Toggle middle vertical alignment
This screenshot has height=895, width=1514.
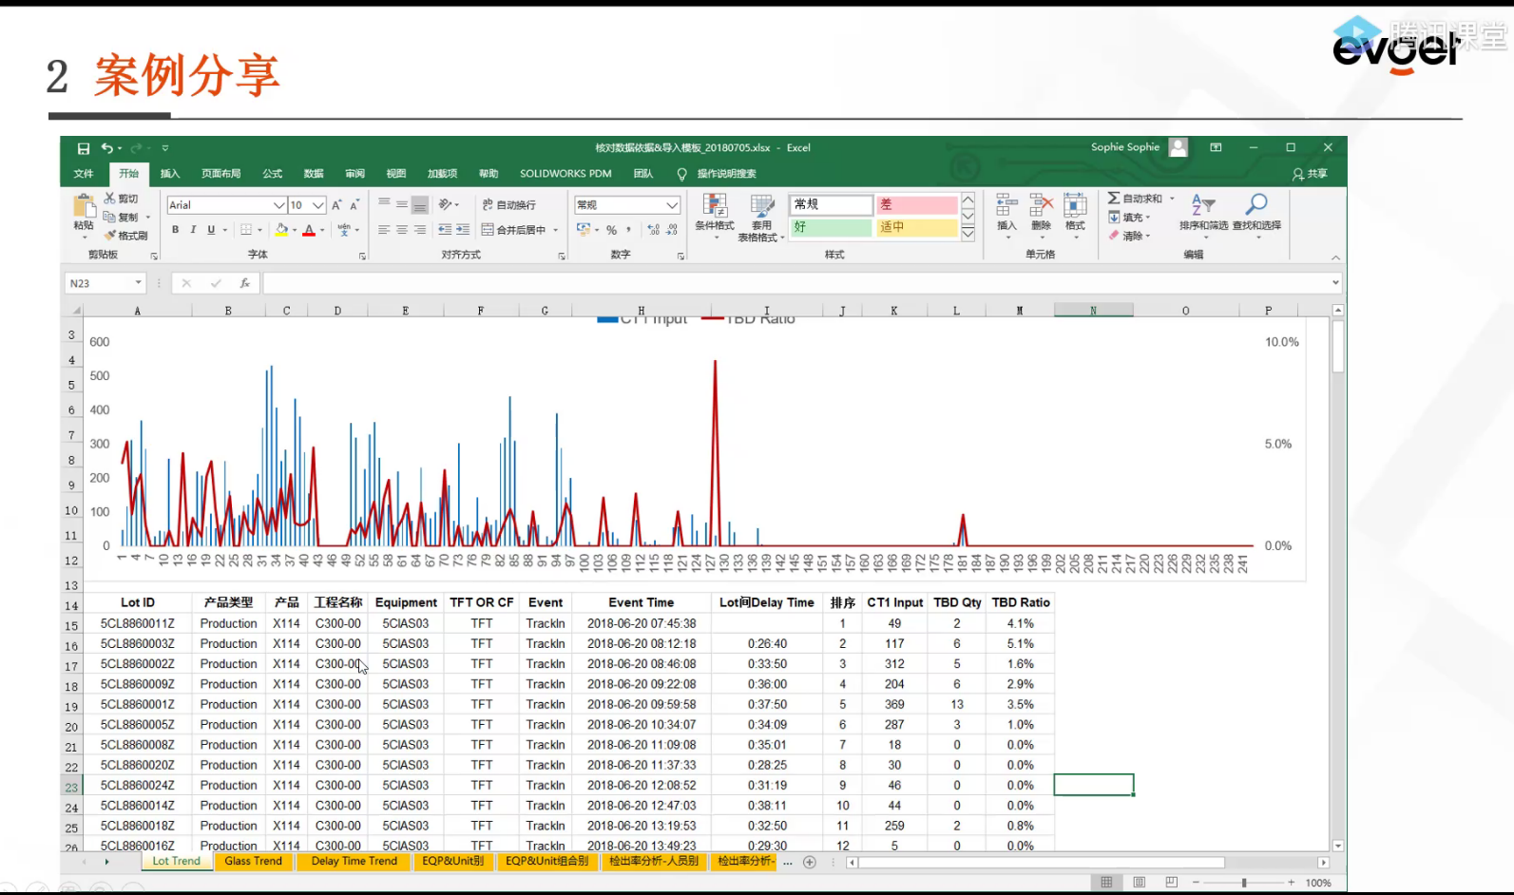click(402, 204)
